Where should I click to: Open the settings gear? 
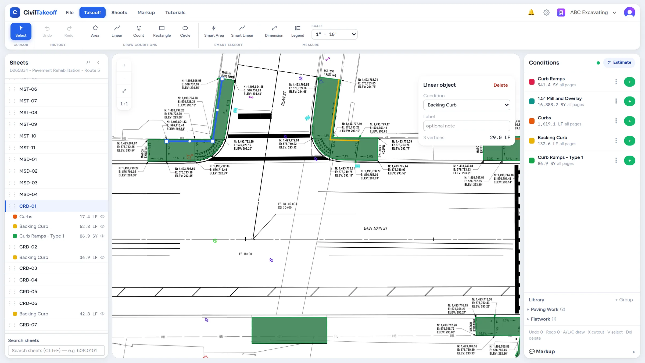coord(546,12)
